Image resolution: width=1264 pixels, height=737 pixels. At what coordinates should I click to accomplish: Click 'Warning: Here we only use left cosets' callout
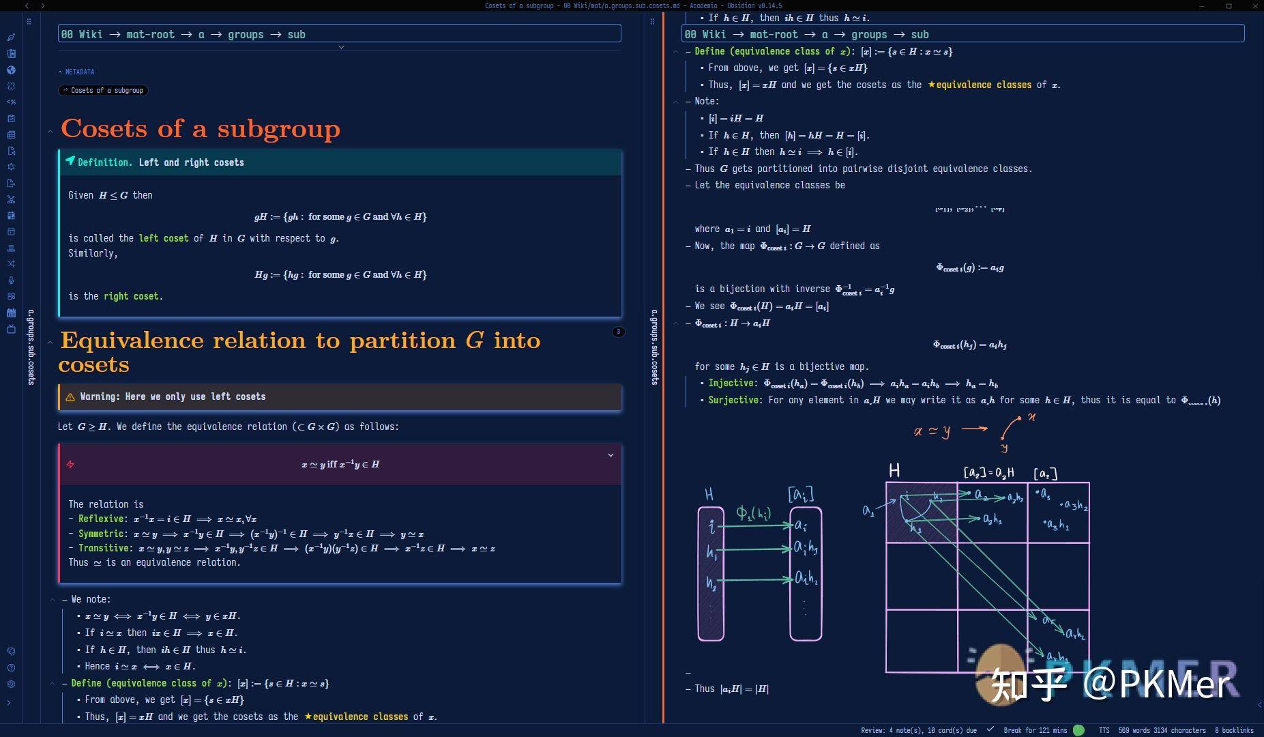tap(340, 396)
